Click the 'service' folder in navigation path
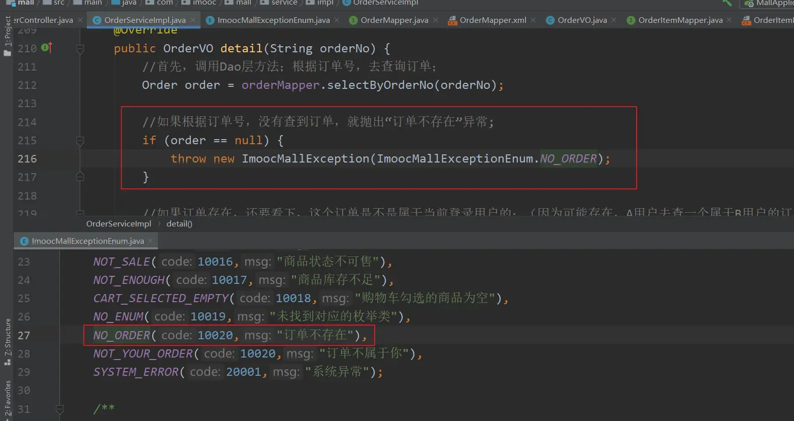 pyautogui.click(x=284, y=3)
